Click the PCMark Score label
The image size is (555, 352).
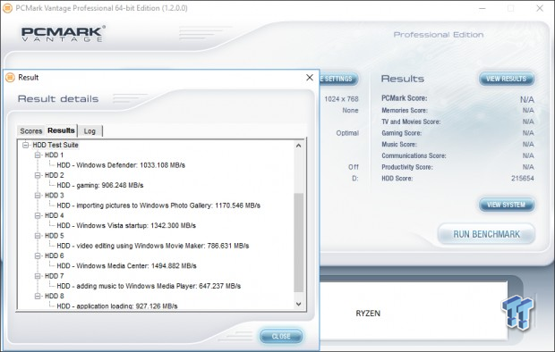tap(405, 98)
